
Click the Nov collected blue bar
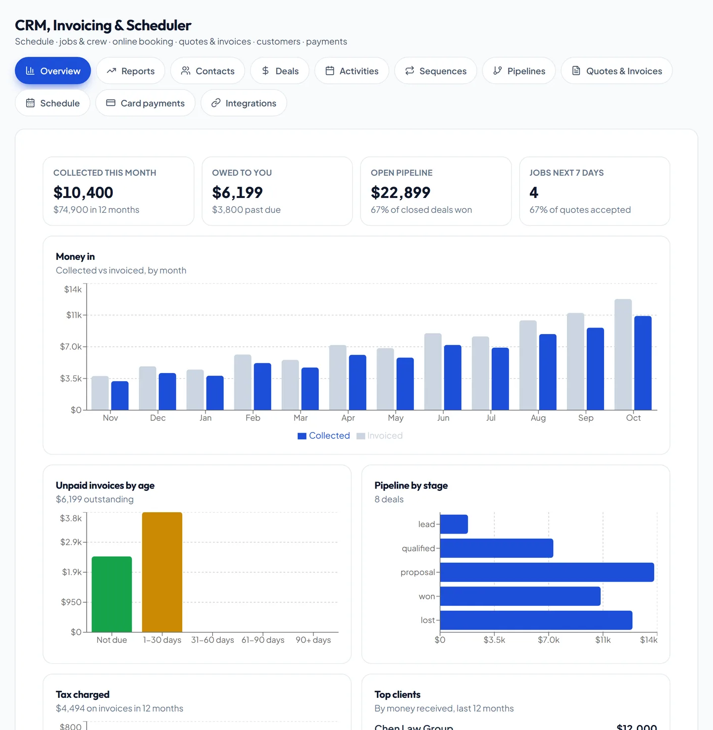coord(120,395)
